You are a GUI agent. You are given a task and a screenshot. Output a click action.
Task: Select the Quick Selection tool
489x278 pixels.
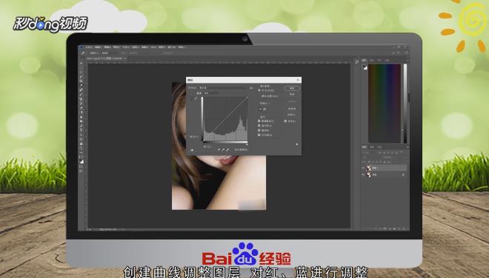[81, 76]
